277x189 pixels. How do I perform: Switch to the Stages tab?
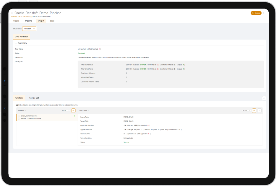point(16,21)
